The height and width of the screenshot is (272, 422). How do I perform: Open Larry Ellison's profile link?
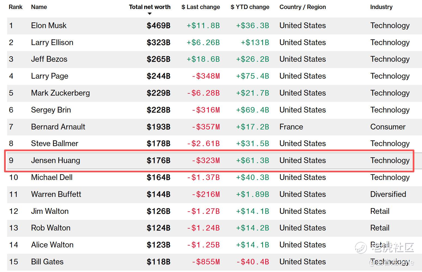point(52,43)
